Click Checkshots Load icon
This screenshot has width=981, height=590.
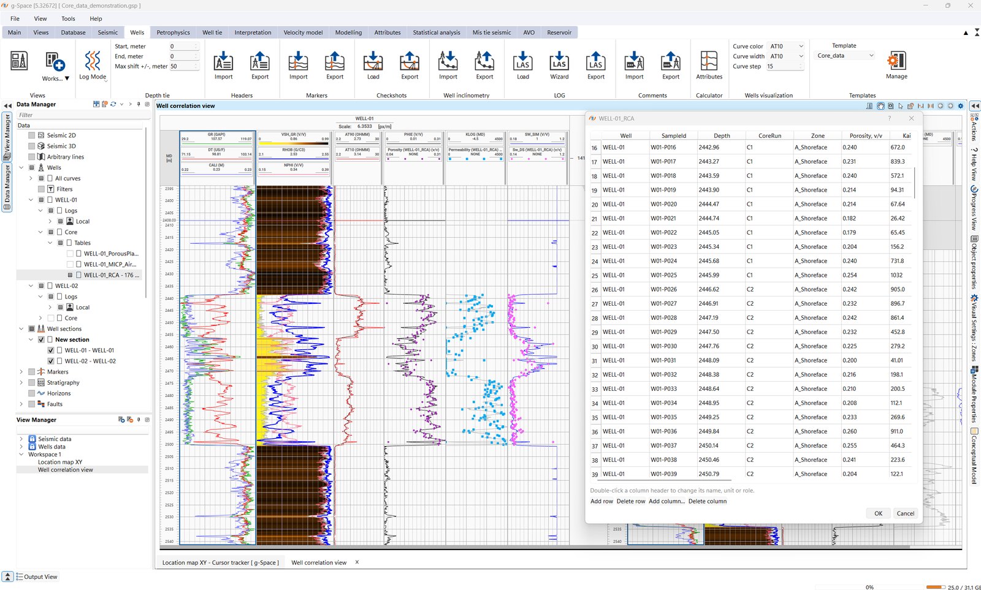click(373, 61)
